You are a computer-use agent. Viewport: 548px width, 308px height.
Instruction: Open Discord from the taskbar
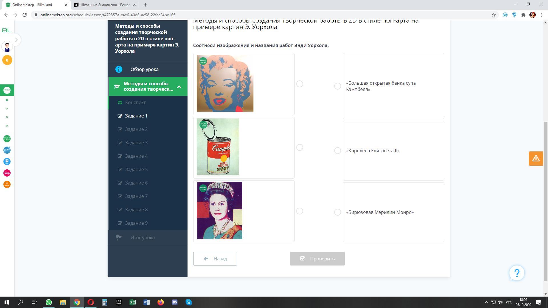pos(175,302)
